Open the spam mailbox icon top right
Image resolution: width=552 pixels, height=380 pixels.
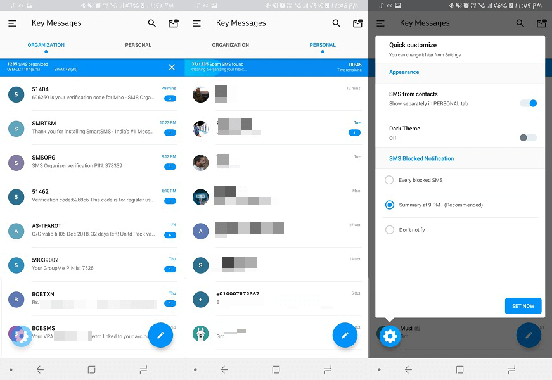[x=173, y=23]
